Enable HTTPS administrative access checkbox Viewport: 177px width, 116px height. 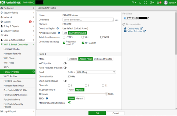pos(64,37)
